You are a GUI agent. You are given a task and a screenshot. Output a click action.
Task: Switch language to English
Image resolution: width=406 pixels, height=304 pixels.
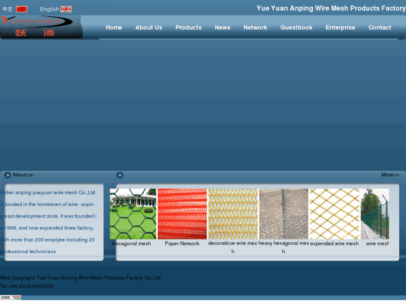click(50, 9)
